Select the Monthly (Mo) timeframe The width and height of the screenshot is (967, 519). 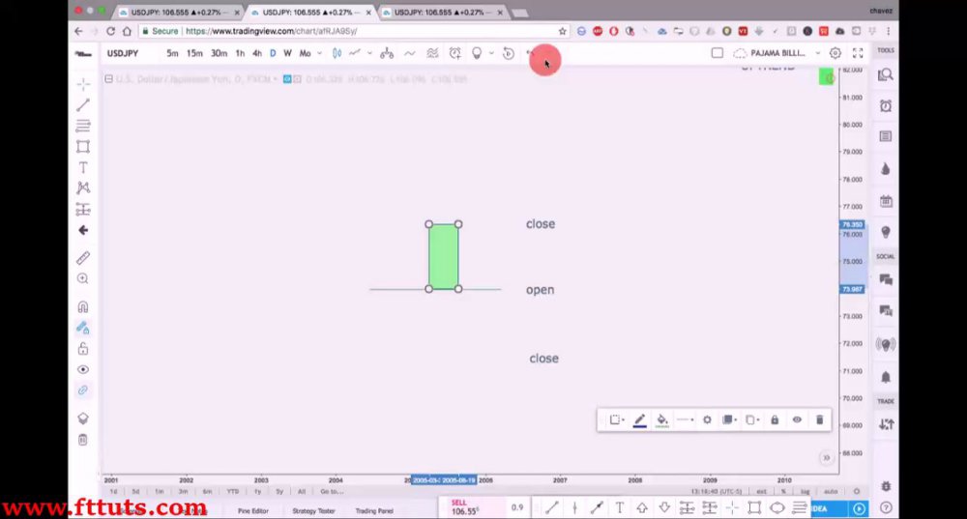coord(305,53)
